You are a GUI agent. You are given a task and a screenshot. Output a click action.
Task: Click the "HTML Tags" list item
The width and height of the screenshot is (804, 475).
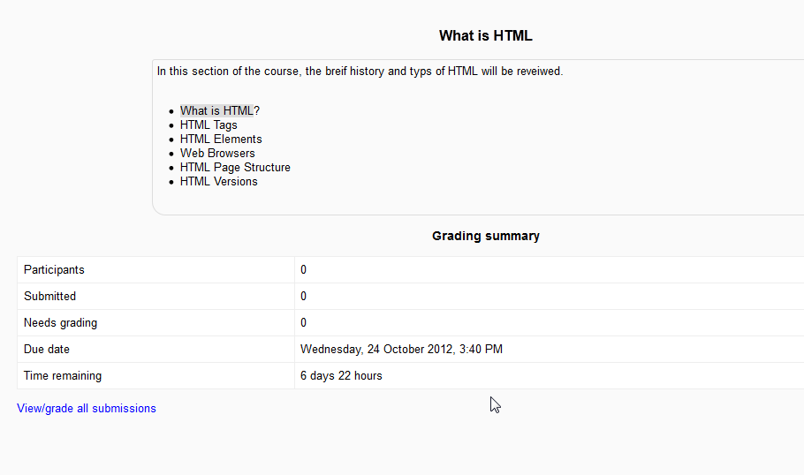(209, 125)
